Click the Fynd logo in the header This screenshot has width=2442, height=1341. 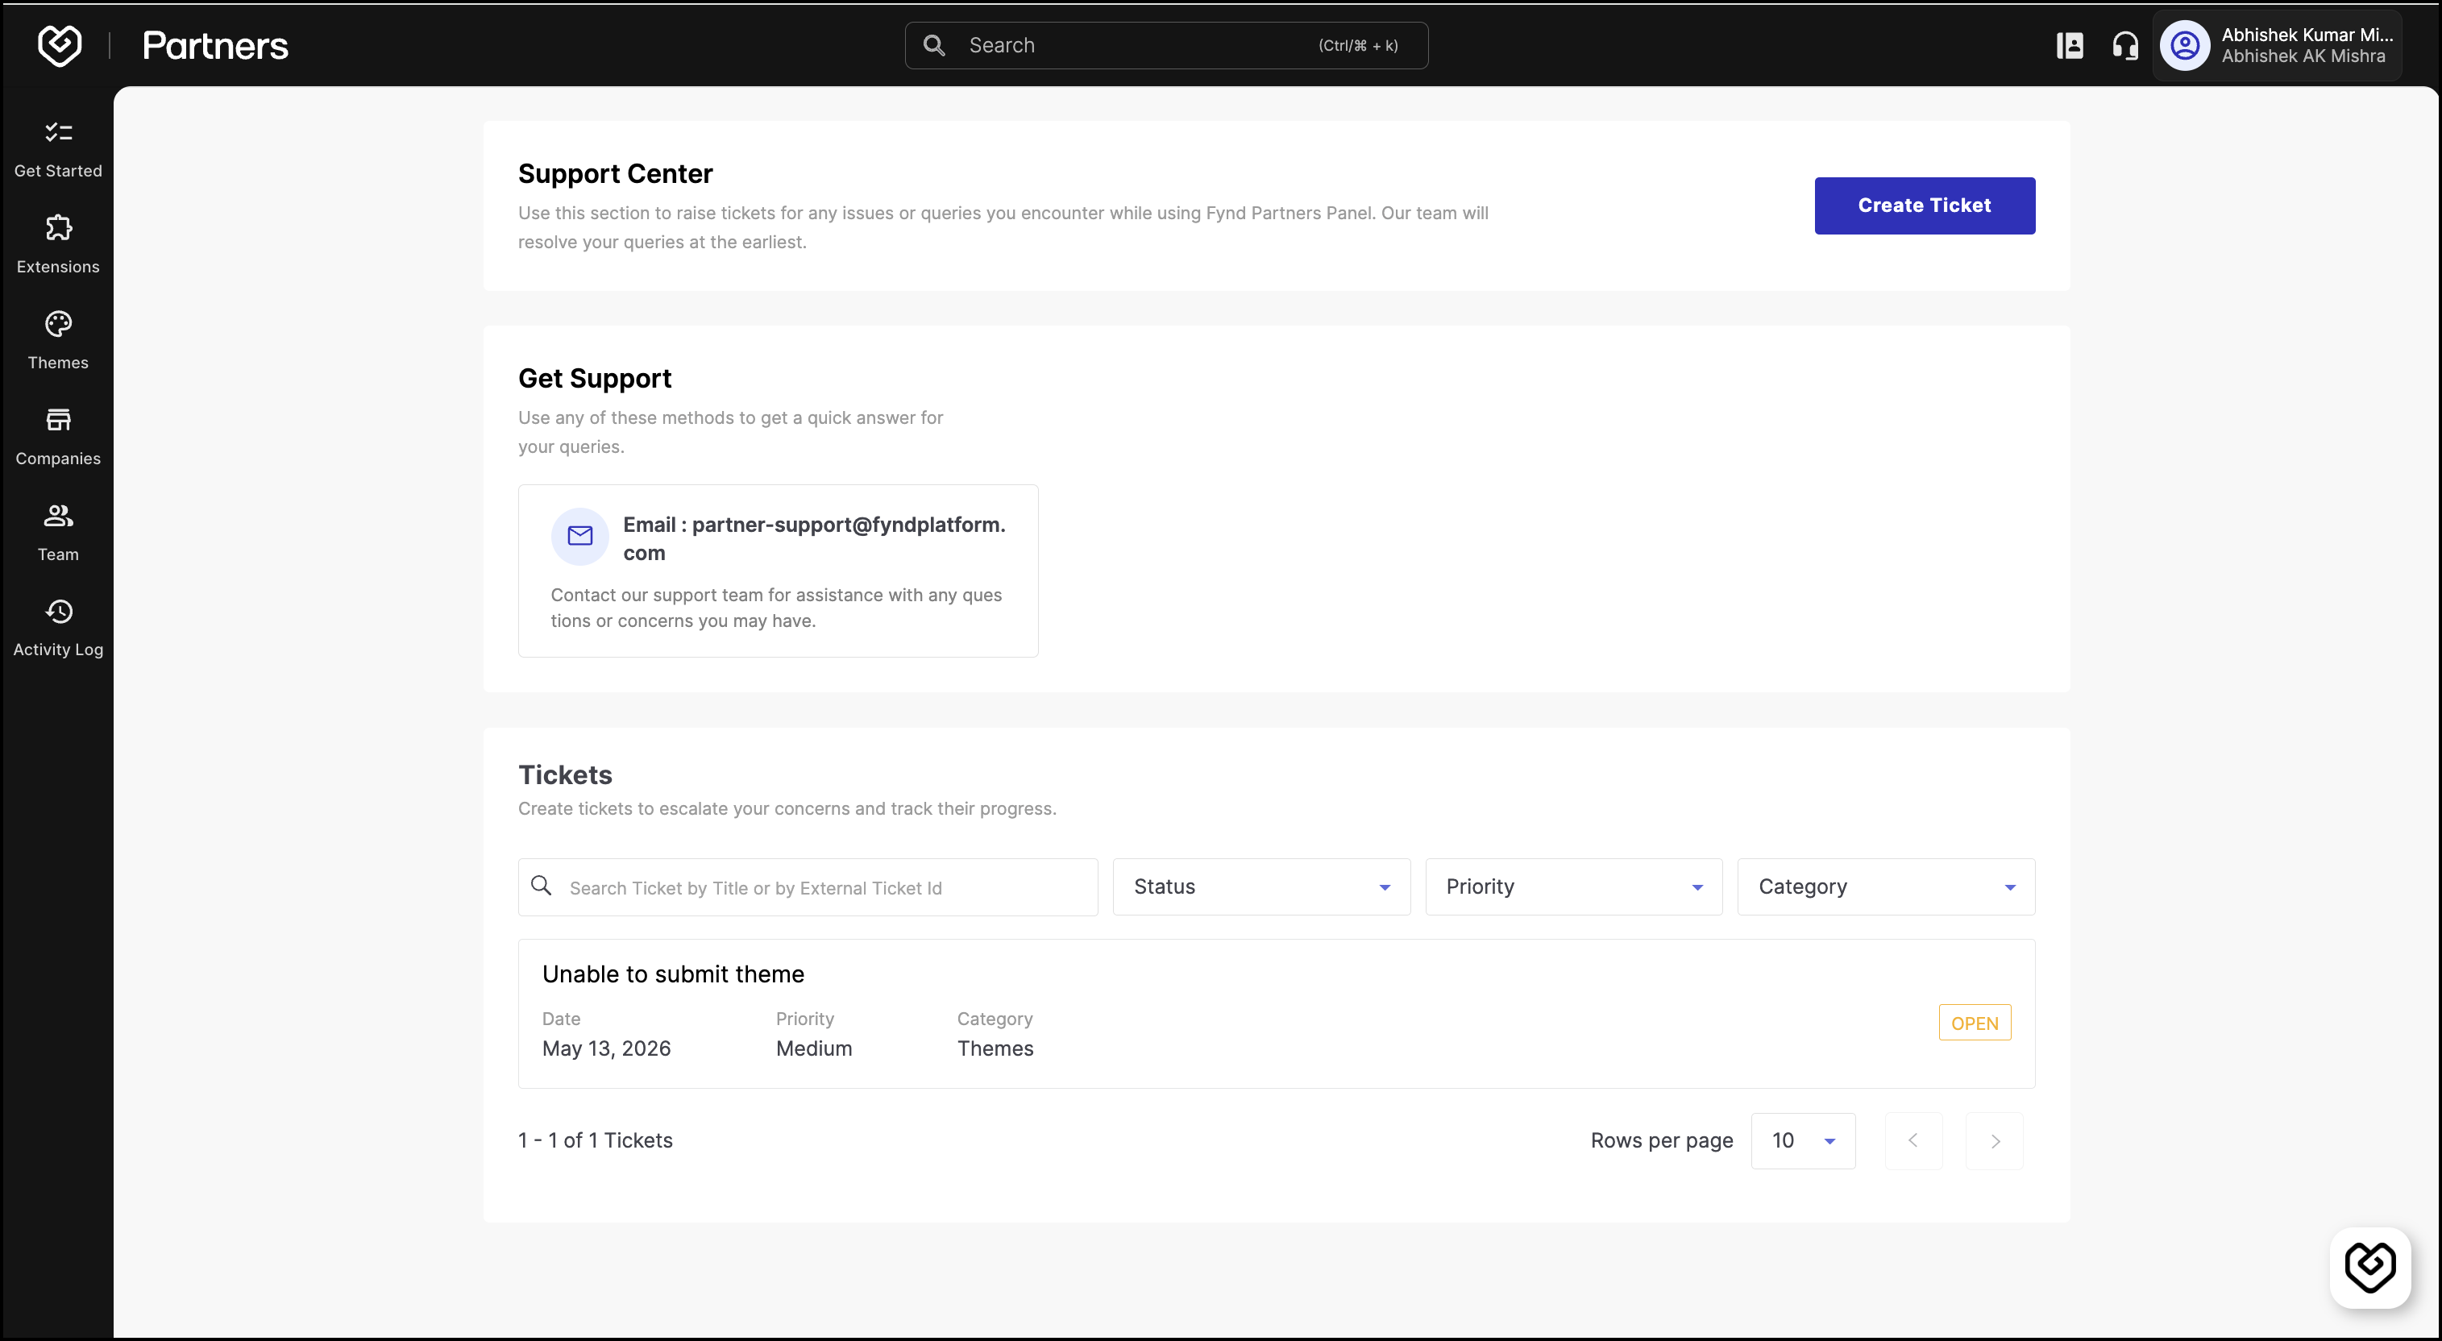[60, 45]
